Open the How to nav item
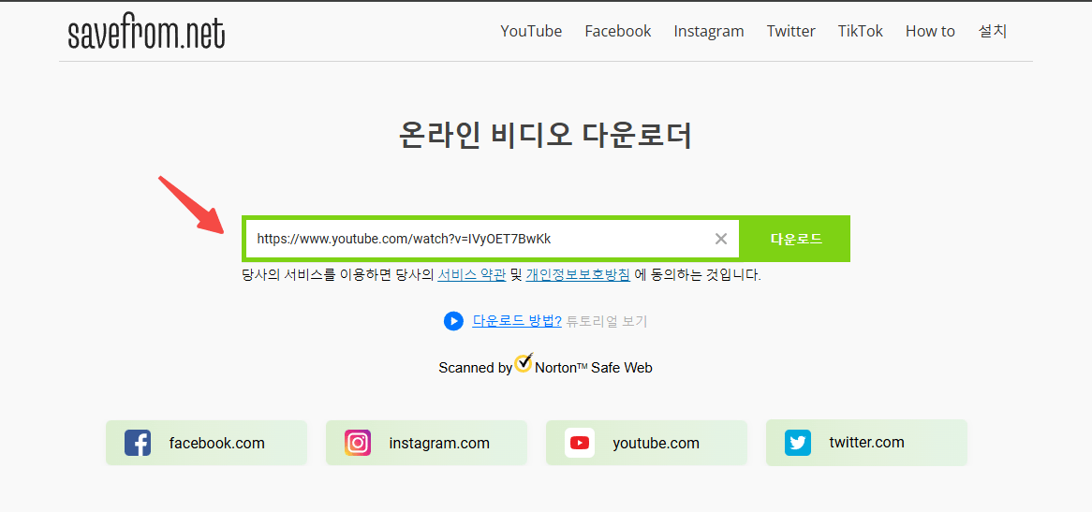Viewport: 1092px width, 512px height. (x=930, y=31)
